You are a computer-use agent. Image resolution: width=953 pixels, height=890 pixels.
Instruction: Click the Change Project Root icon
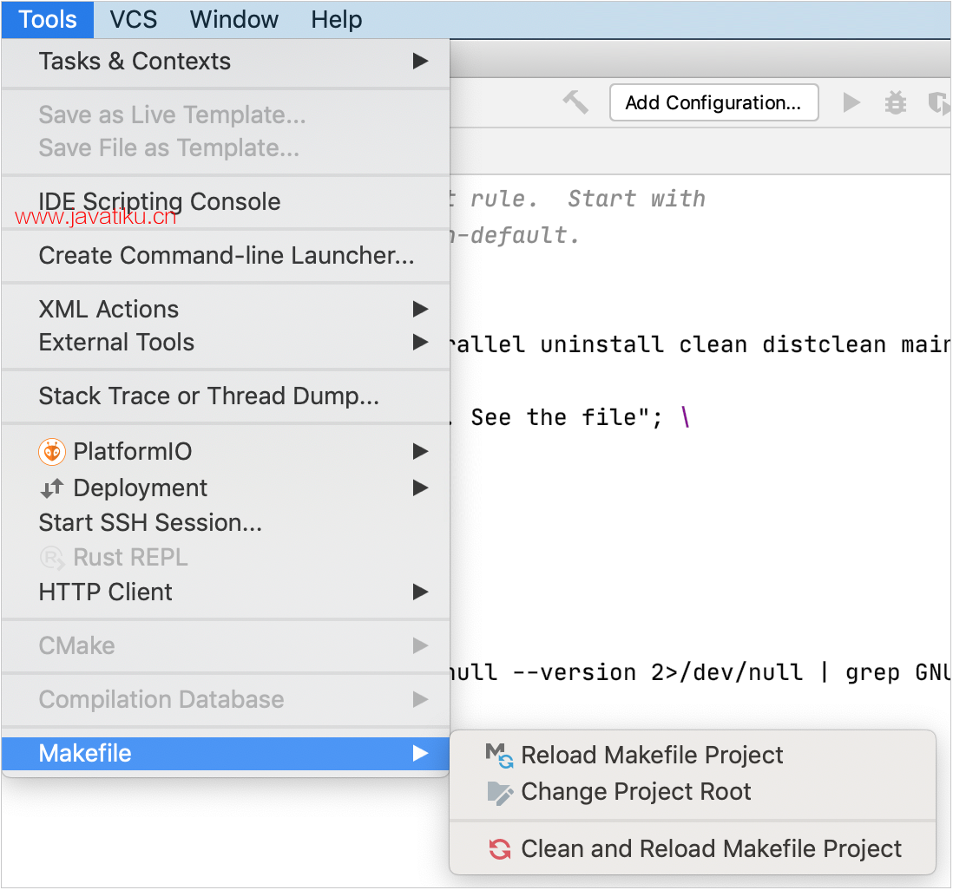(x=500, y=792)
